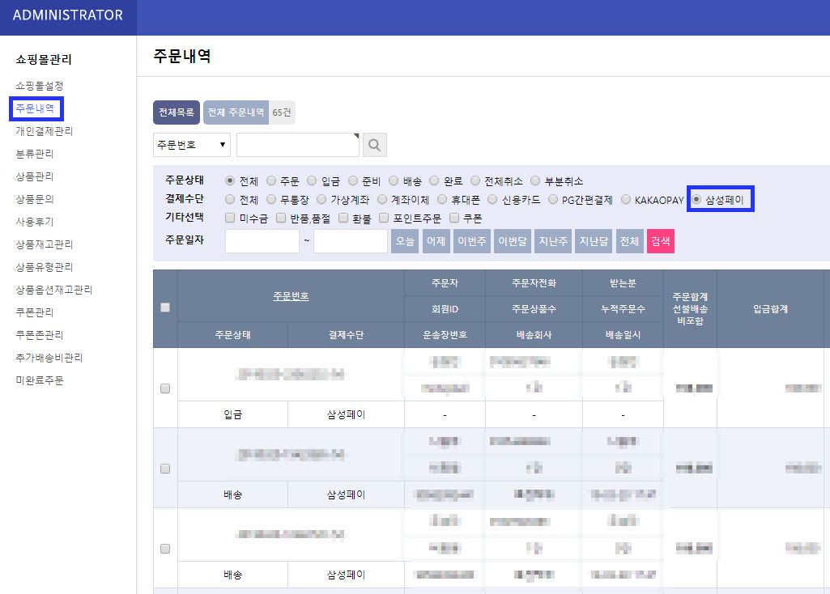Open 미완료주문 sidebar menu item
This screenshot has height=594, width=830.
39,380
